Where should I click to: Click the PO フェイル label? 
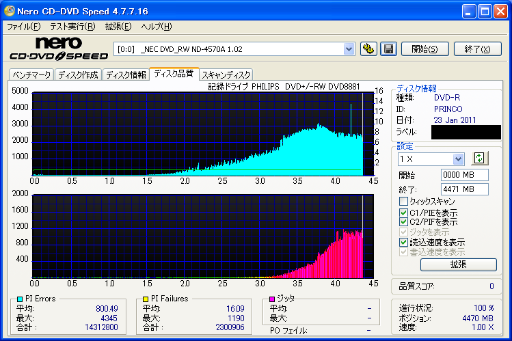tap(288, 331)
